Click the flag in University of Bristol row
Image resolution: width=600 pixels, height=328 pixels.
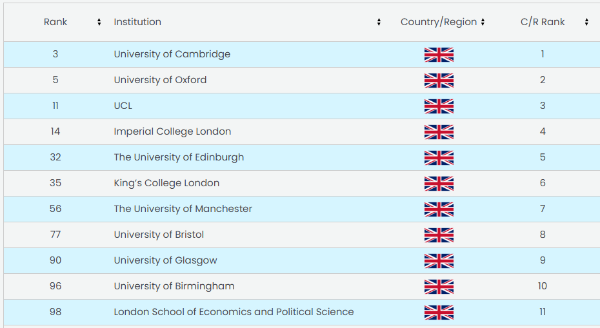(439, 235)
